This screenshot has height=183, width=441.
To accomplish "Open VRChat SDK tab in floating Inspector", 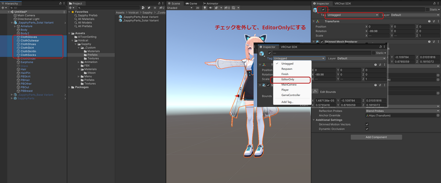I will (x=289, y=47).
